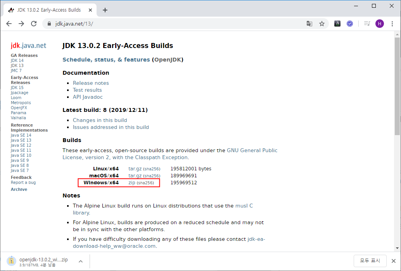This screenshot has height=271, width=401.
Task: Open the Test results link
Action: pyautogui.click(x=87, y=90)
